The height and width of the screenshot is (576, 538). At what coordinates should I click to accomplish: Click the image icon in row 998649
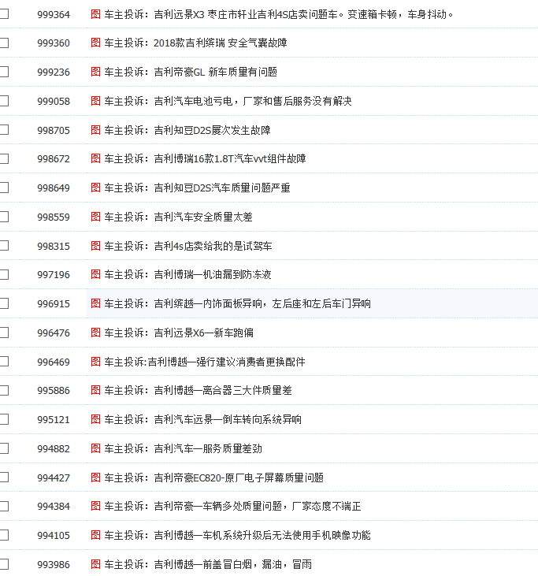point(95,188)
